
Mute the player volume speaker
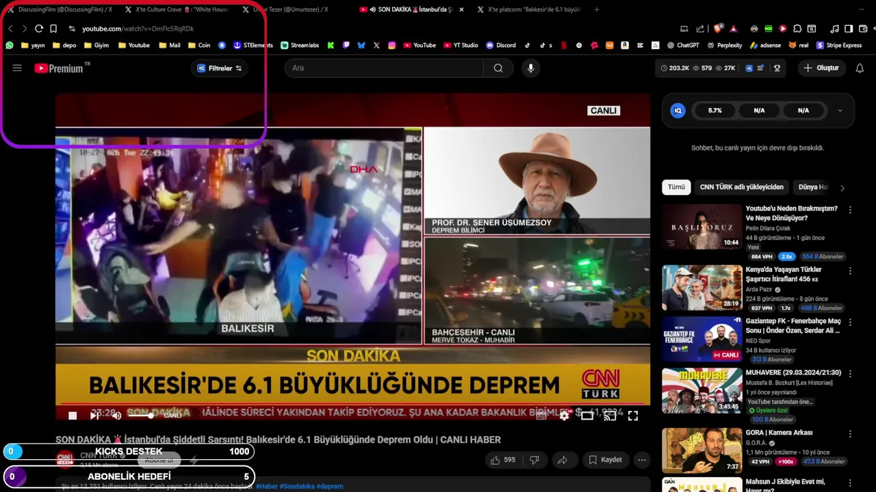pyautogui.click(x=117, y=415)
